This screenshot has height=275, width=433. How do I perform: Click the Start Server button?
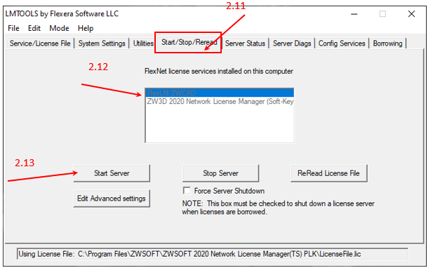coord(112,173)
